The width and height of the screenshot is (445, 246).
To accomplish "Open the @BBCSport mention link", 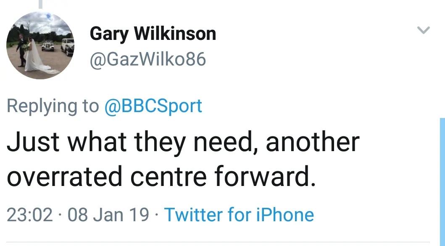I will (x=153, y=106).
